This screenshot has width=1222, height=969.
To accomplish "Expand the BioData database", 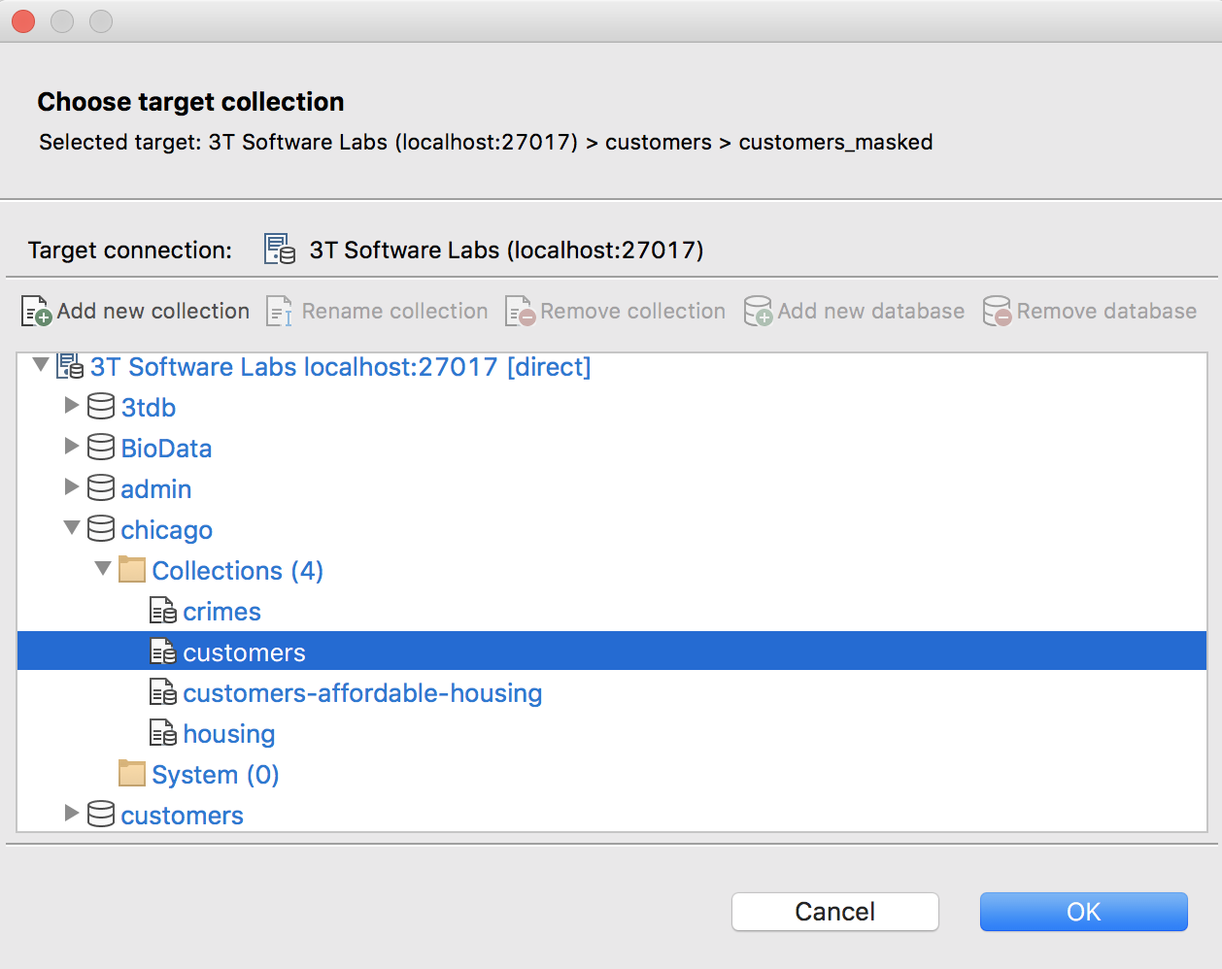I will pos(72,447).
